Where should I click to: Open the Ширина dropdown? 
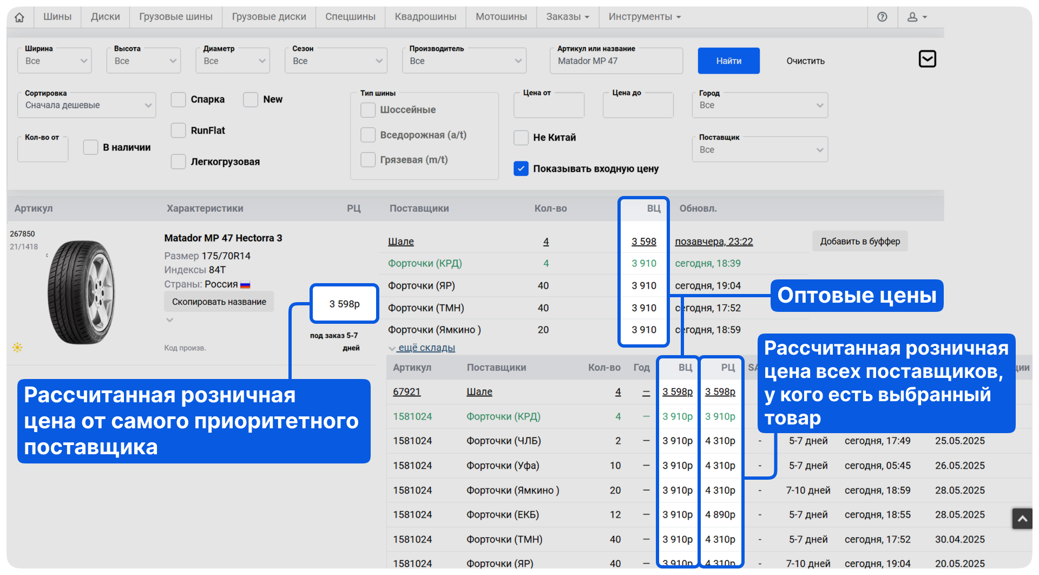click(x=55, y=61)
